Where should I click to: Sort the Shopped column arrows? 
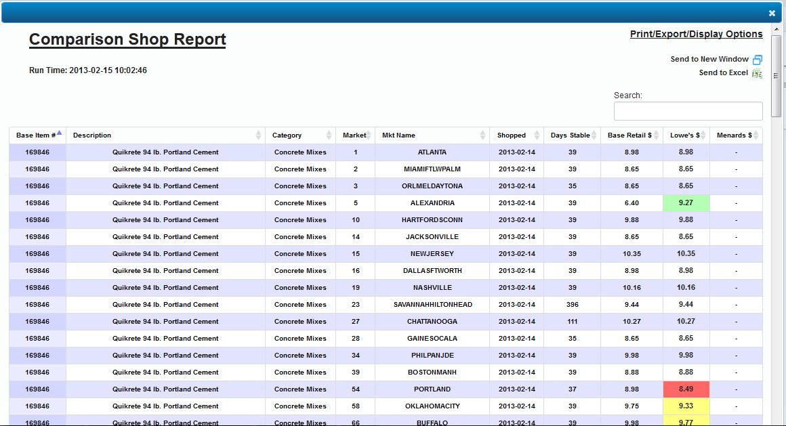click(x=537, y=135)
